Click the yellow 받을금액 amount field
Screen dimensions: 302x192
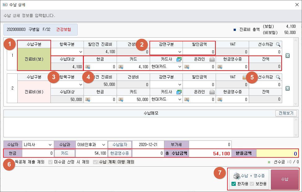click(x=278, y=153)
